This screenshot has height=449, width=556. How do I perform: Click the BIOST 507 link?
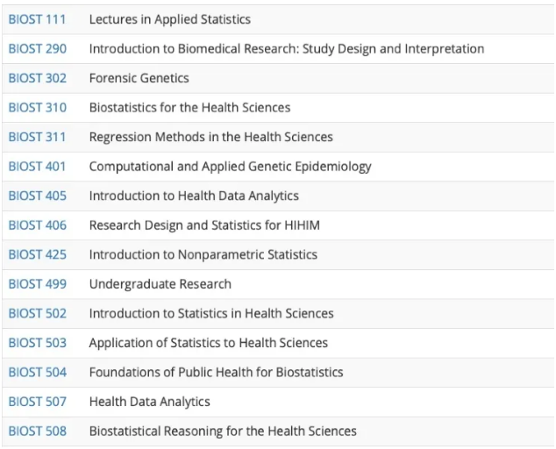[x=37, y=403]
